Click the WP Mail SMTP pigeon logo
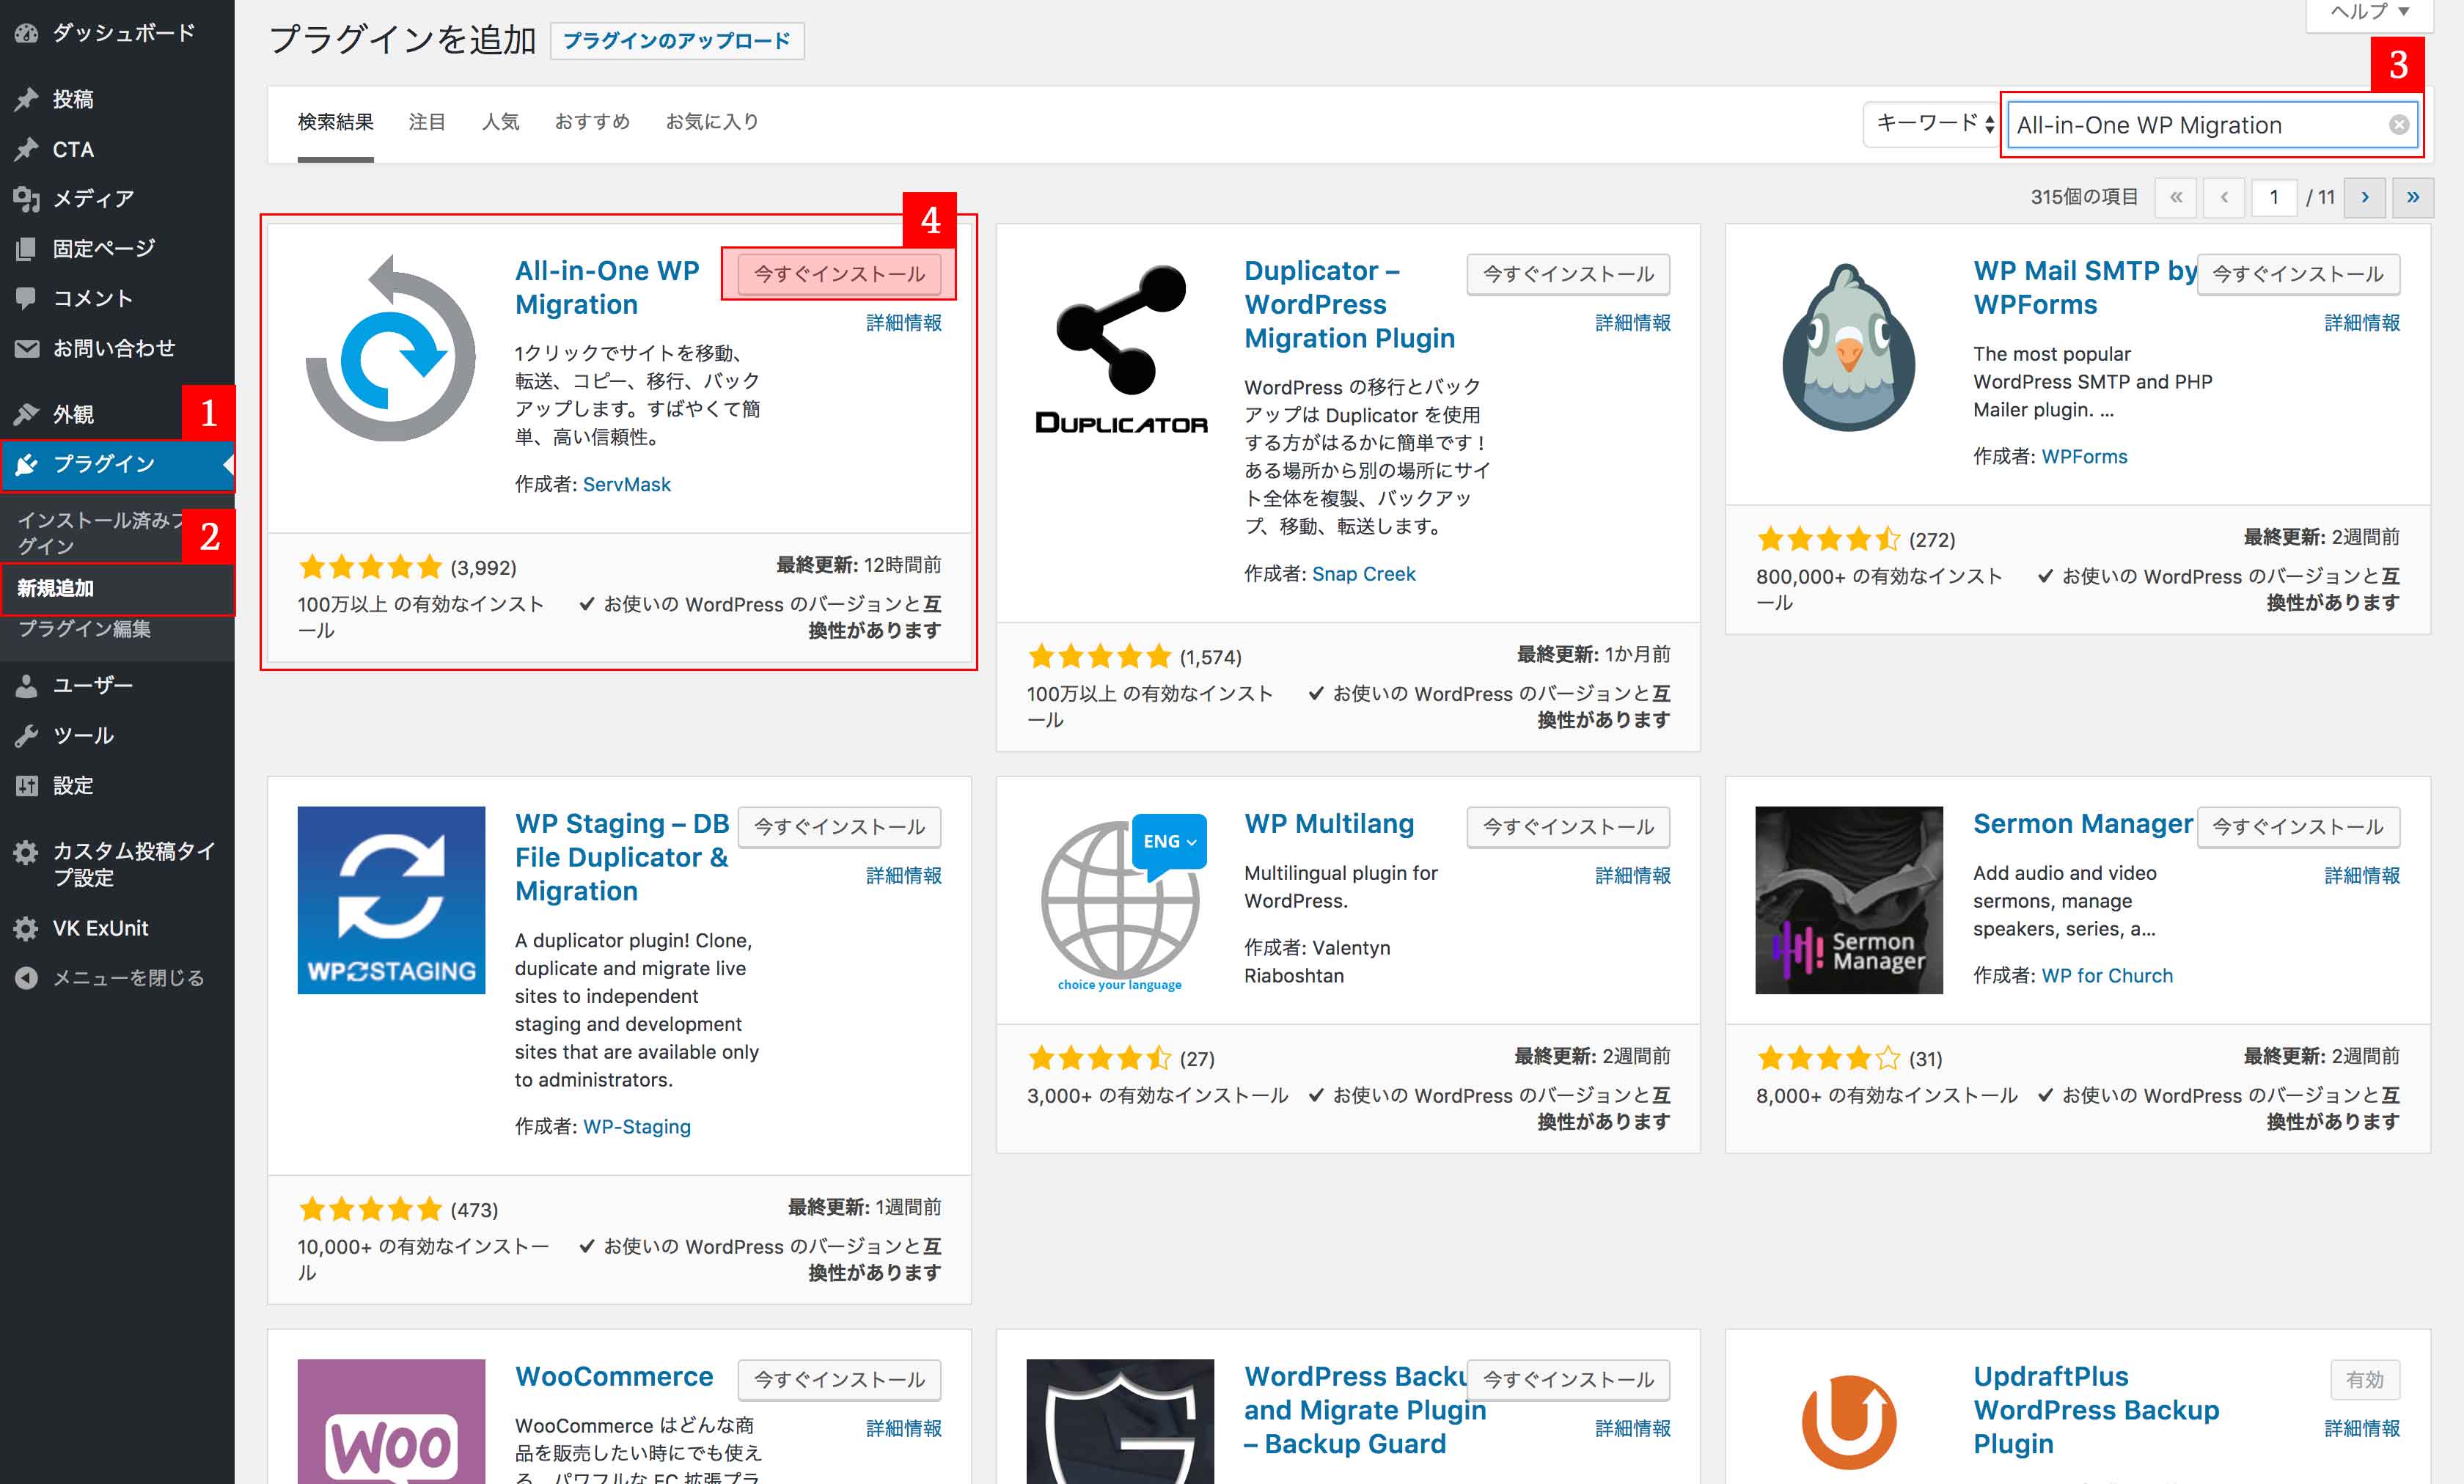The width and height of the screenshot is (2464, 1484). tap(1849, 348)
